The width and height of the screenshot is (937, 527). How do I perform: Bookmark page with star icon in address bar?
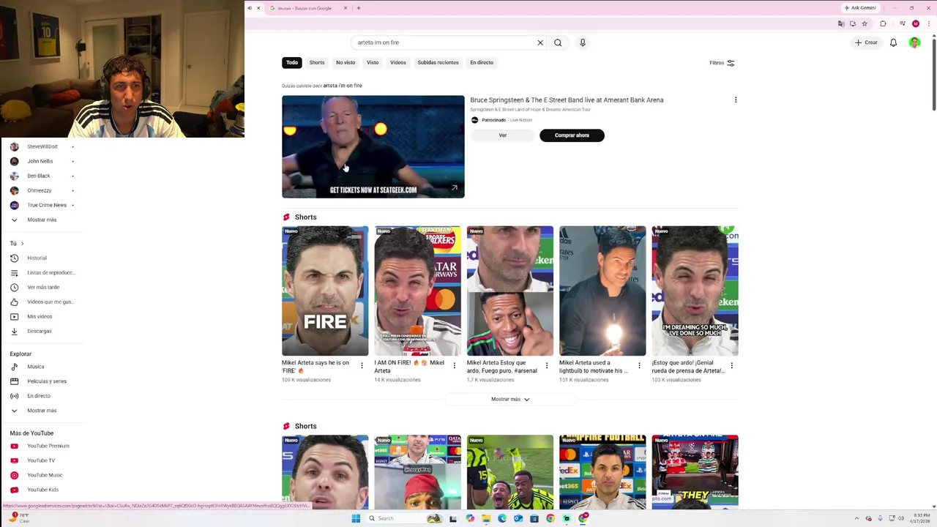865,23
